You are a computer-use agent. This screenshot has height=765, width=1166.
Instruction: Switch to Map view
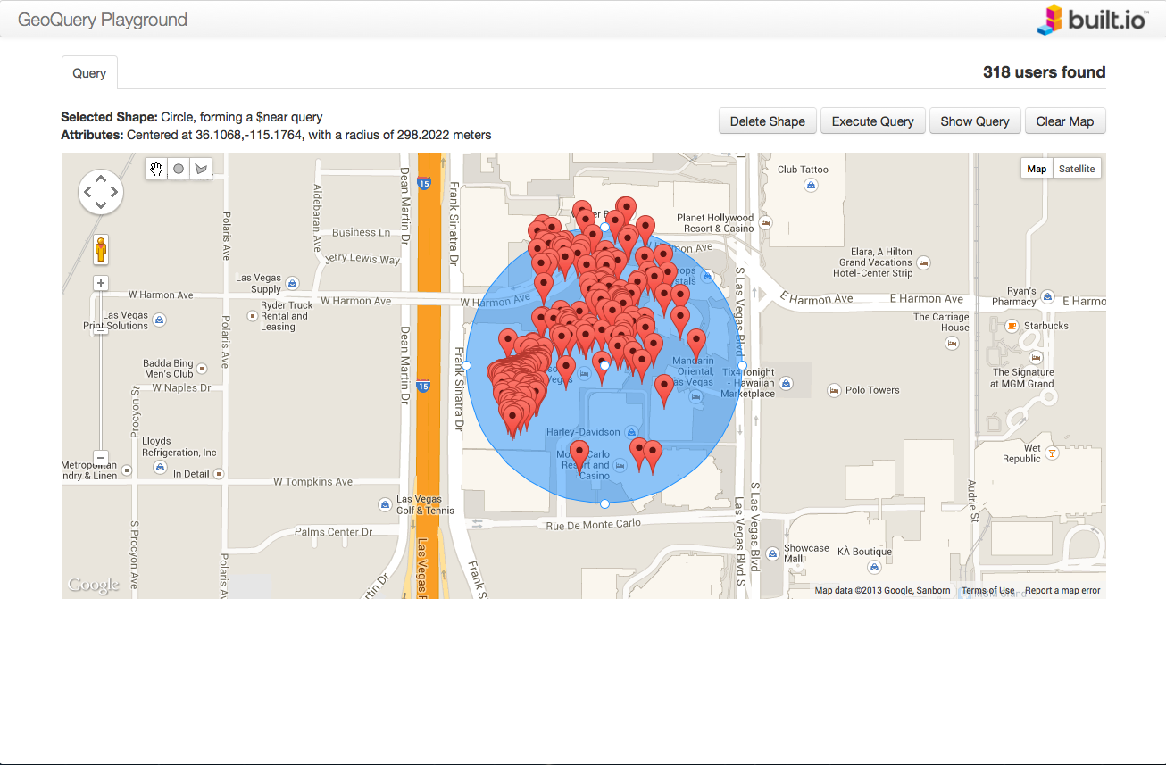click(1036, 168)
